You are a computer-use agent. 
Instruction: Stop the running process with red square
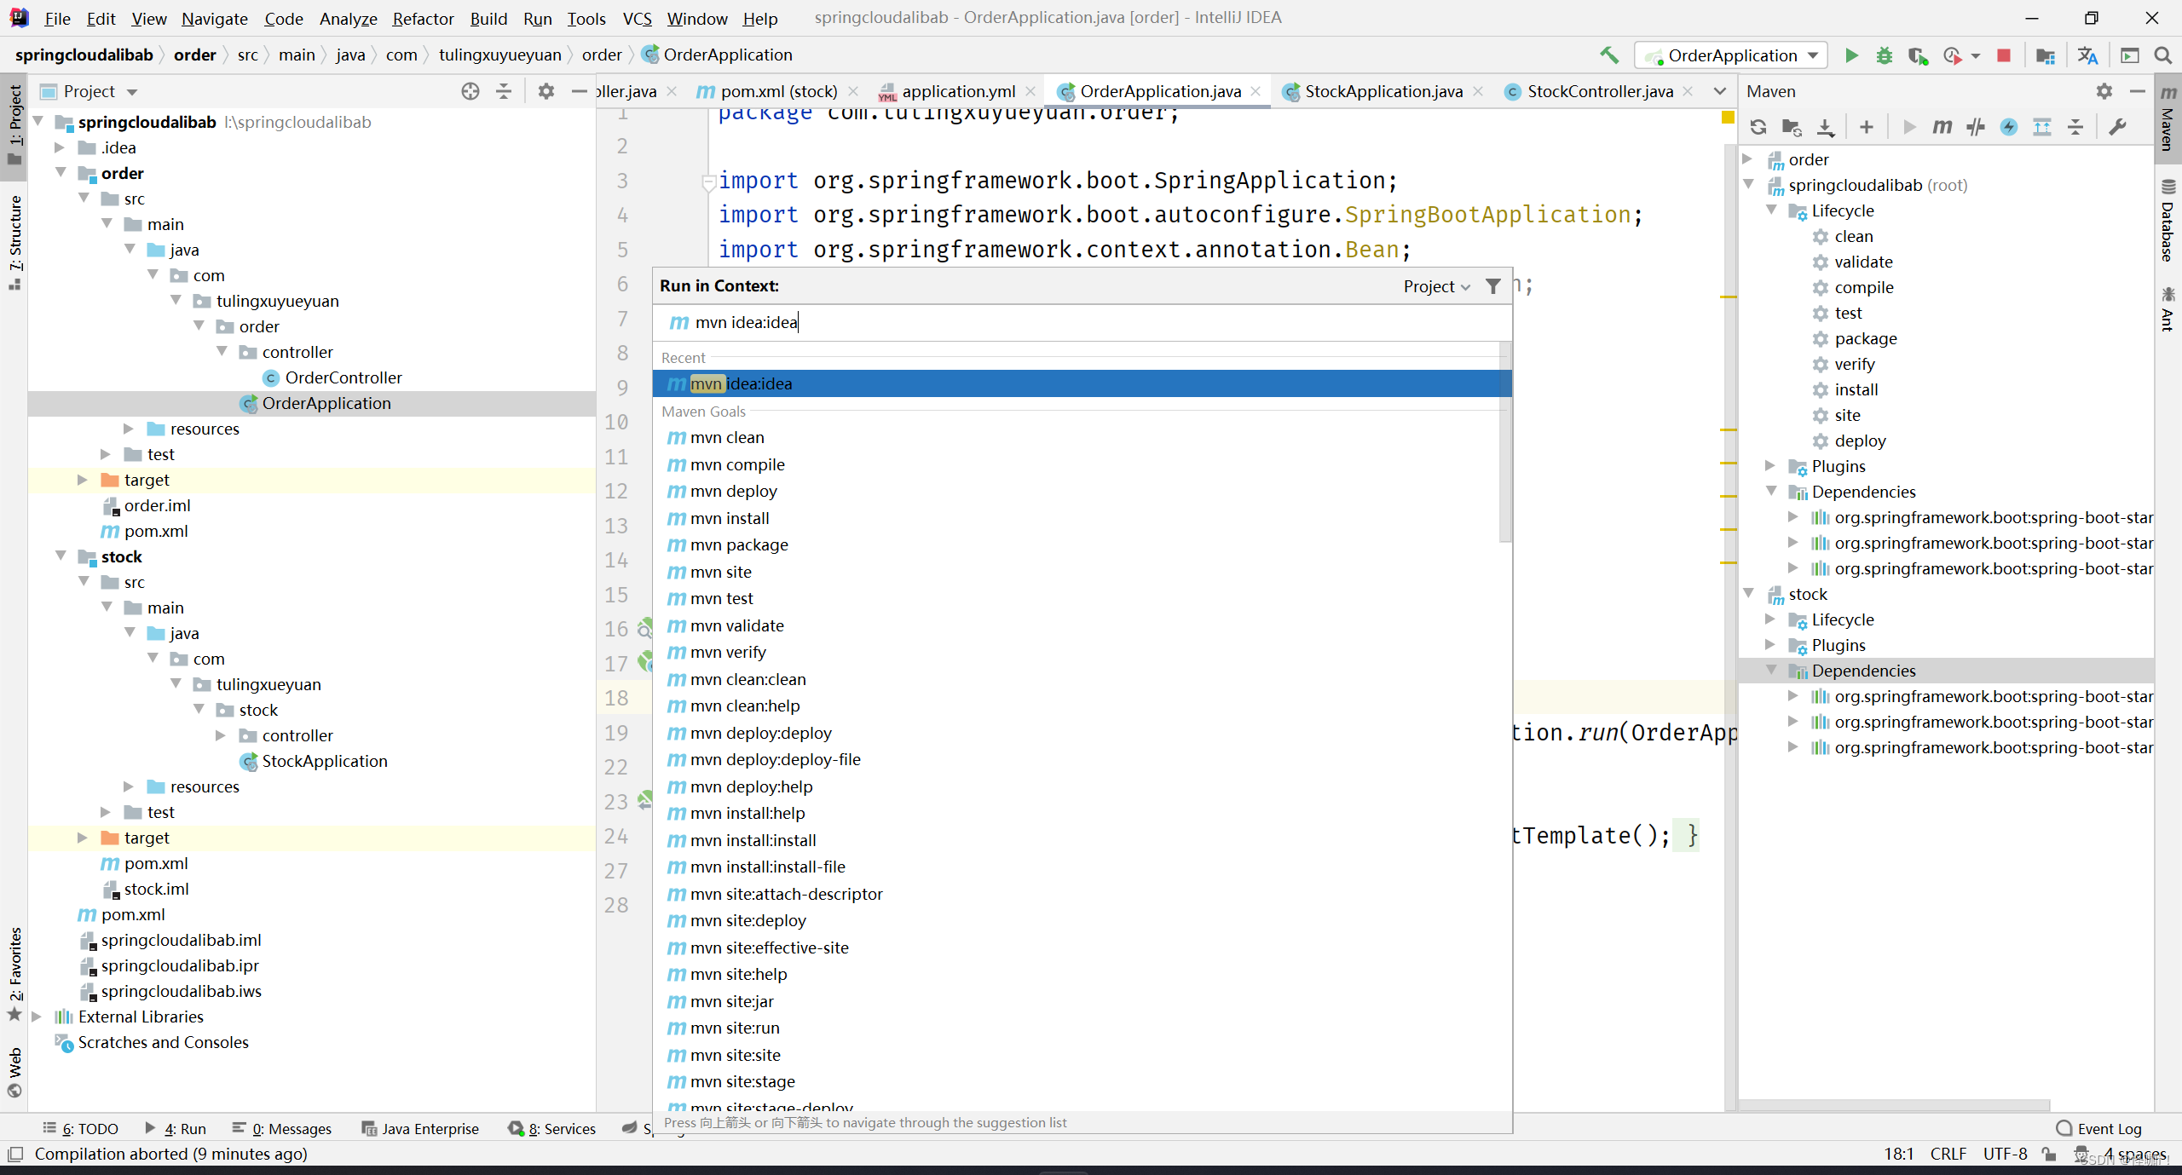pos(2004,55)
